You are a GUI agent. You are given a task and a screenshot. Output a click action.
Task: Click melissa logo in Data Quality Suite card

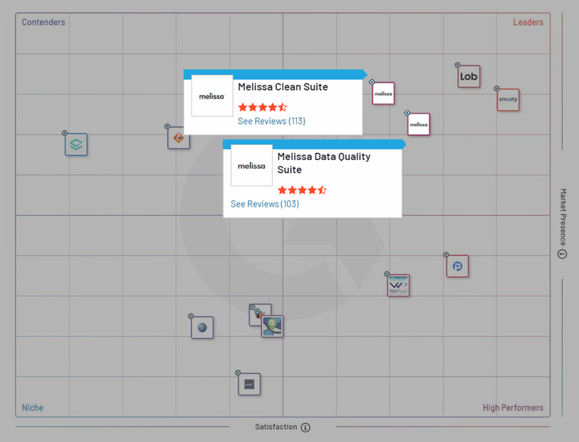pos(251,165)
